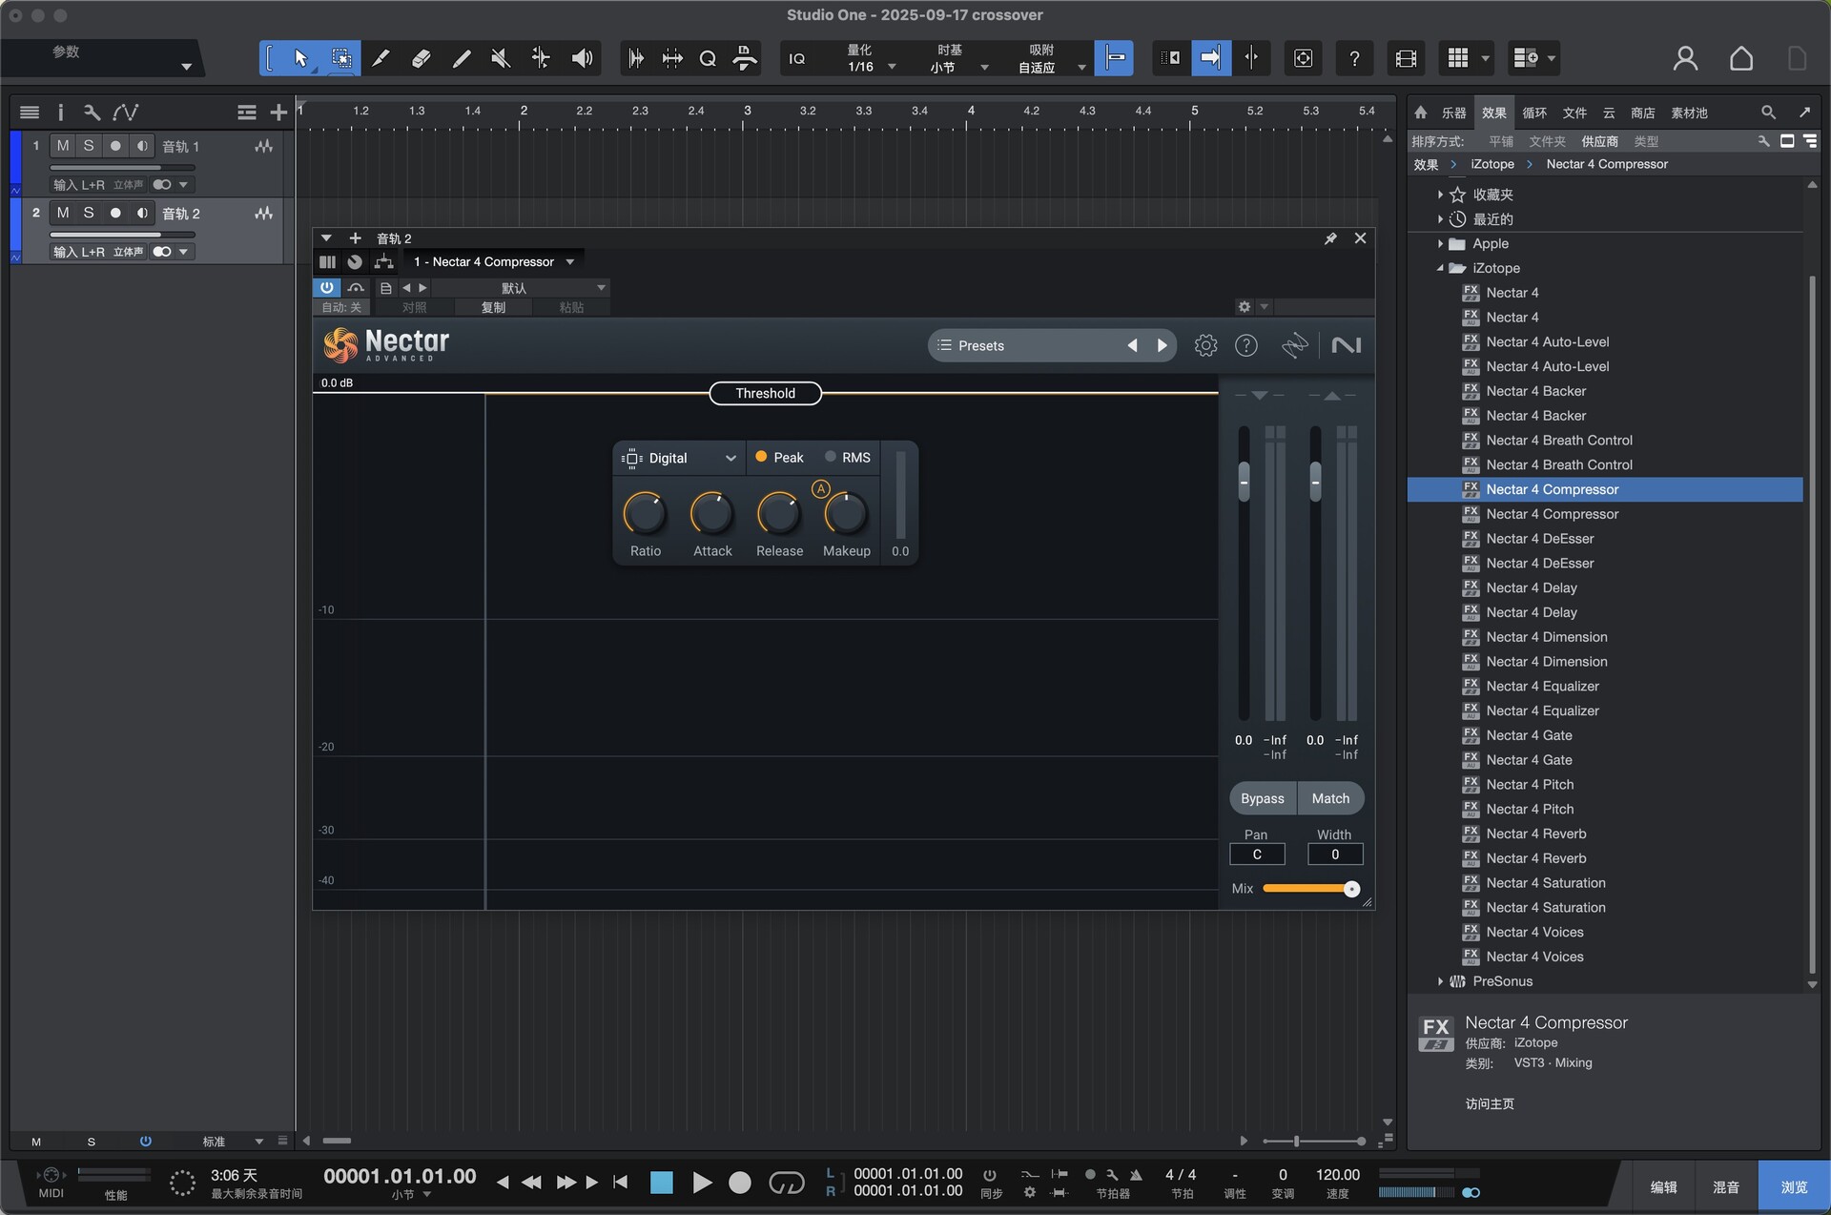Expand the Apple folder
Screen dimensions: 1831x1215
1440,243
